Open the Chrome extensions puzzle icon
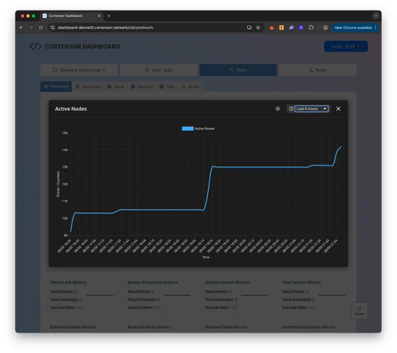This screenshot has width=397, height=353. pyautogui.click(x=311, y=27)
